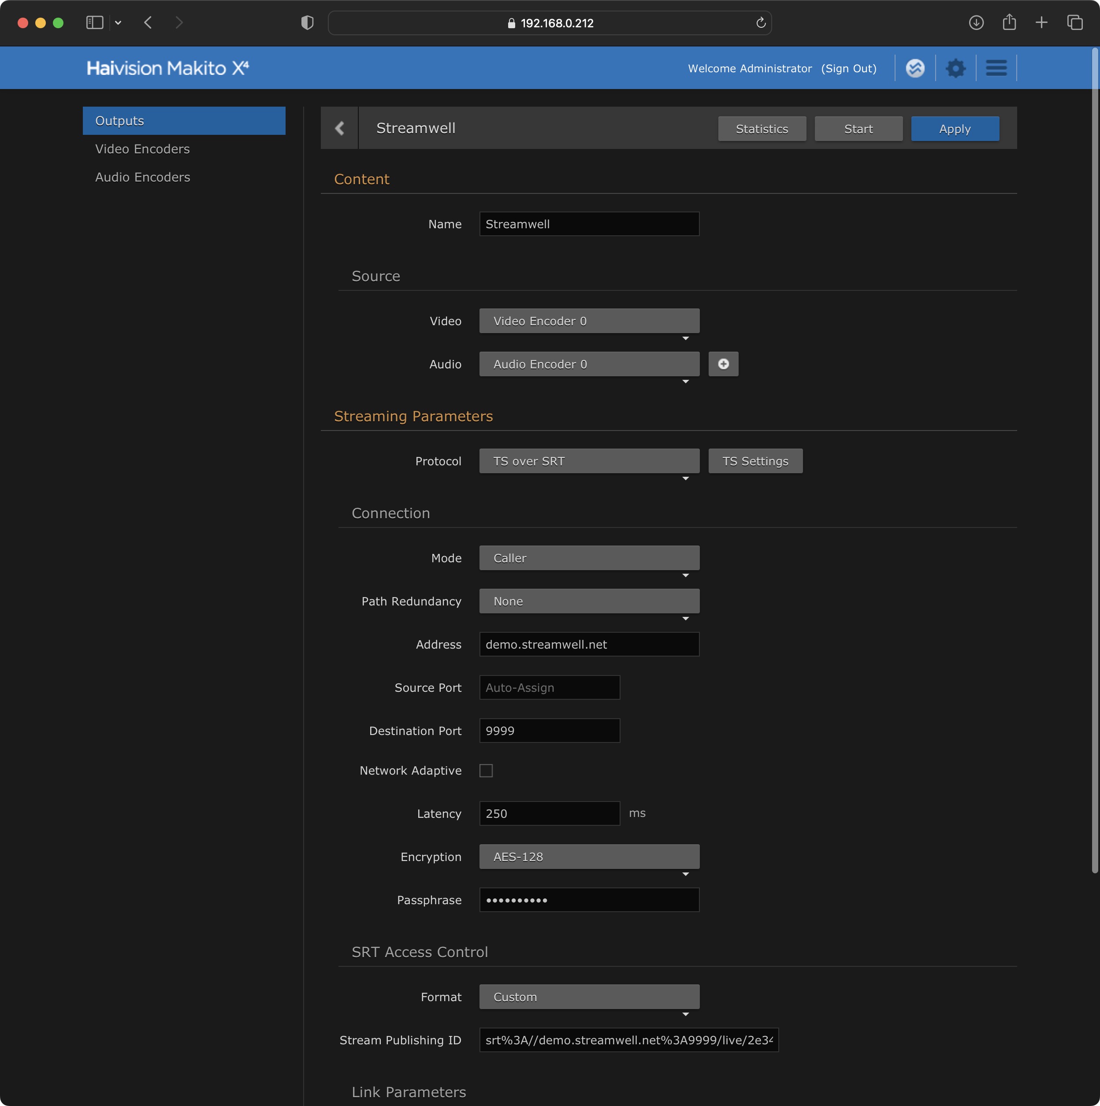Open the Haivision status icon in header
This screenshot has height=1106, width=1100.
(x=915, y=68)
